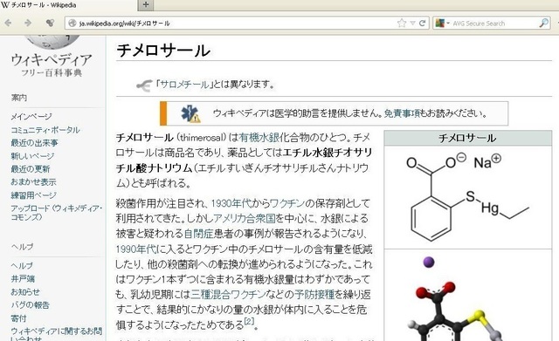Follow the 自閉症 link

pyautogui.click(x=198, y=234)
